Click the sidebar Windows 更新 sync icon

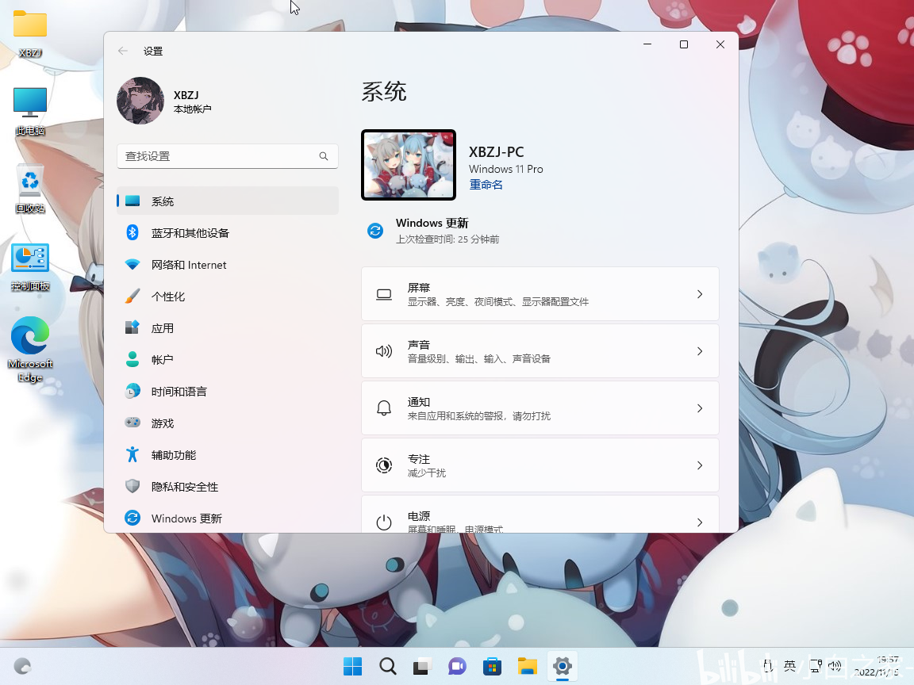click(133, 518)
